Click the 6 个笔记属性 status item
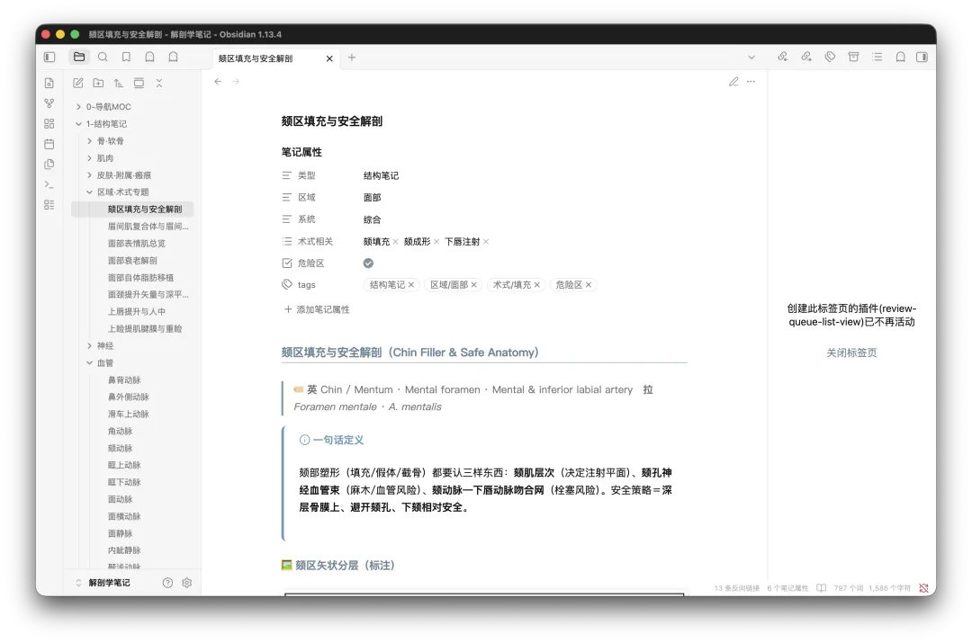 click(x=787, y=588)
